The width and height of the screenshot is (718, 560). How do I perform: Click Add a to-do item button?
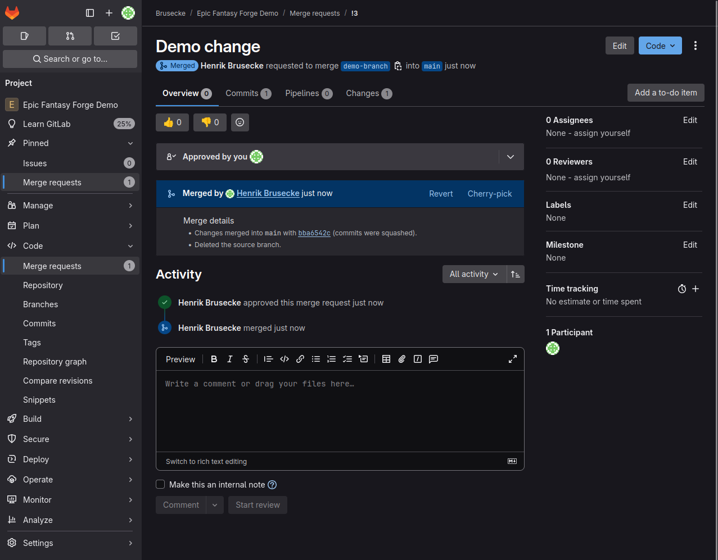[x=666, y=93]
